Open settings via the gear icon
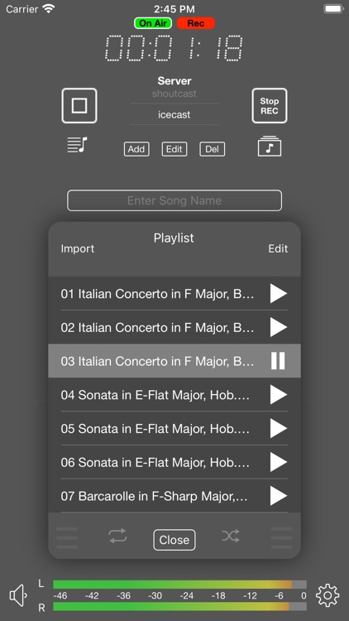Viewport: 349px width, 621px height. [327, 595]
